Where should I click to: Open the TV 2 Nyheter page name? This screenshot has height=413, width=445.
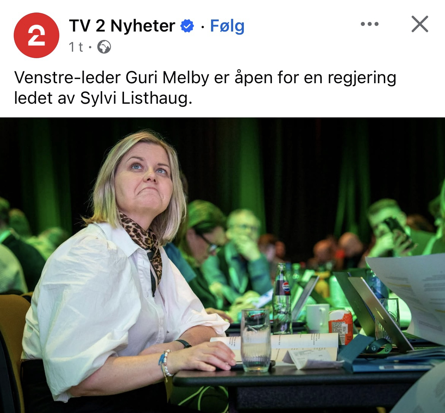122,26
